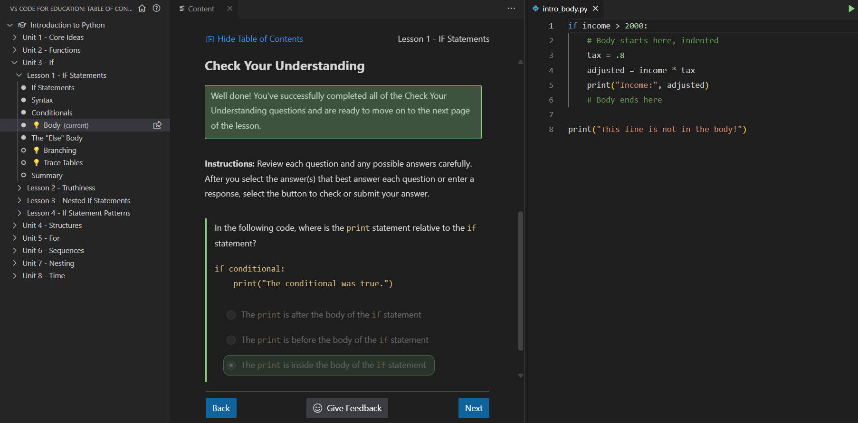Expand Lesson 2 - Truthiness
The height and width of the screenshot is (423, 858).
click(x=60, y=188)
